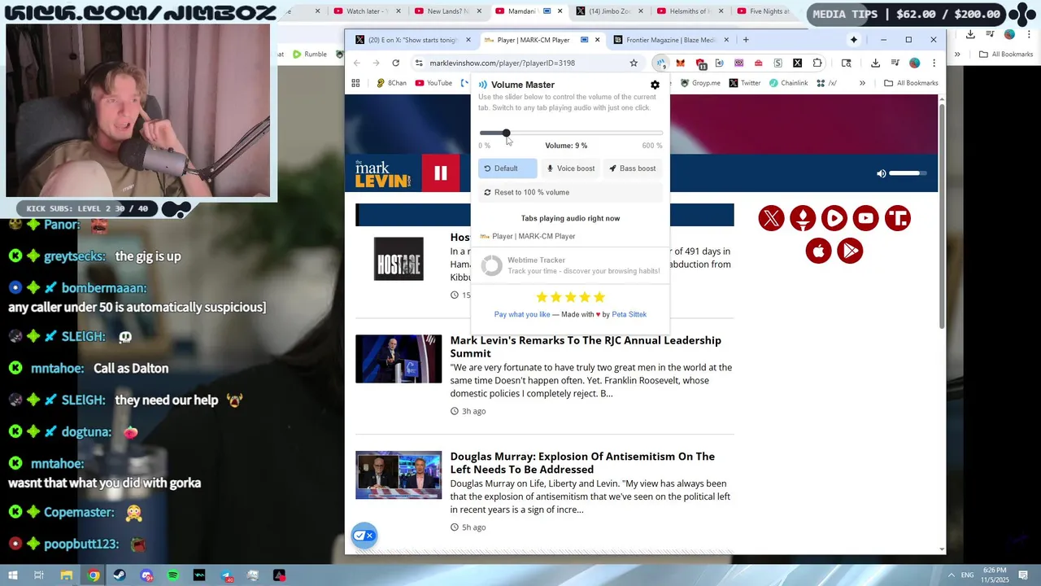
Task: Open the Douglas Murray antisemitism article
Action: [582, 463]
